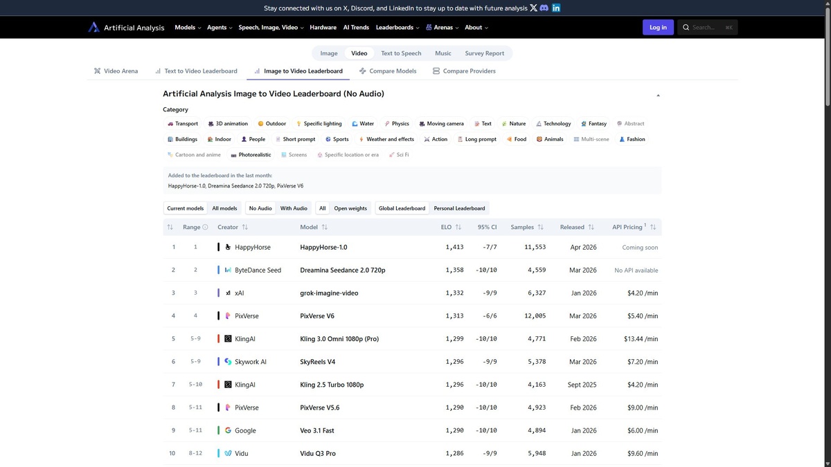Open the Survey Report tab
Viewport: 831px width, 467px height.
click(x=485, y=53)
